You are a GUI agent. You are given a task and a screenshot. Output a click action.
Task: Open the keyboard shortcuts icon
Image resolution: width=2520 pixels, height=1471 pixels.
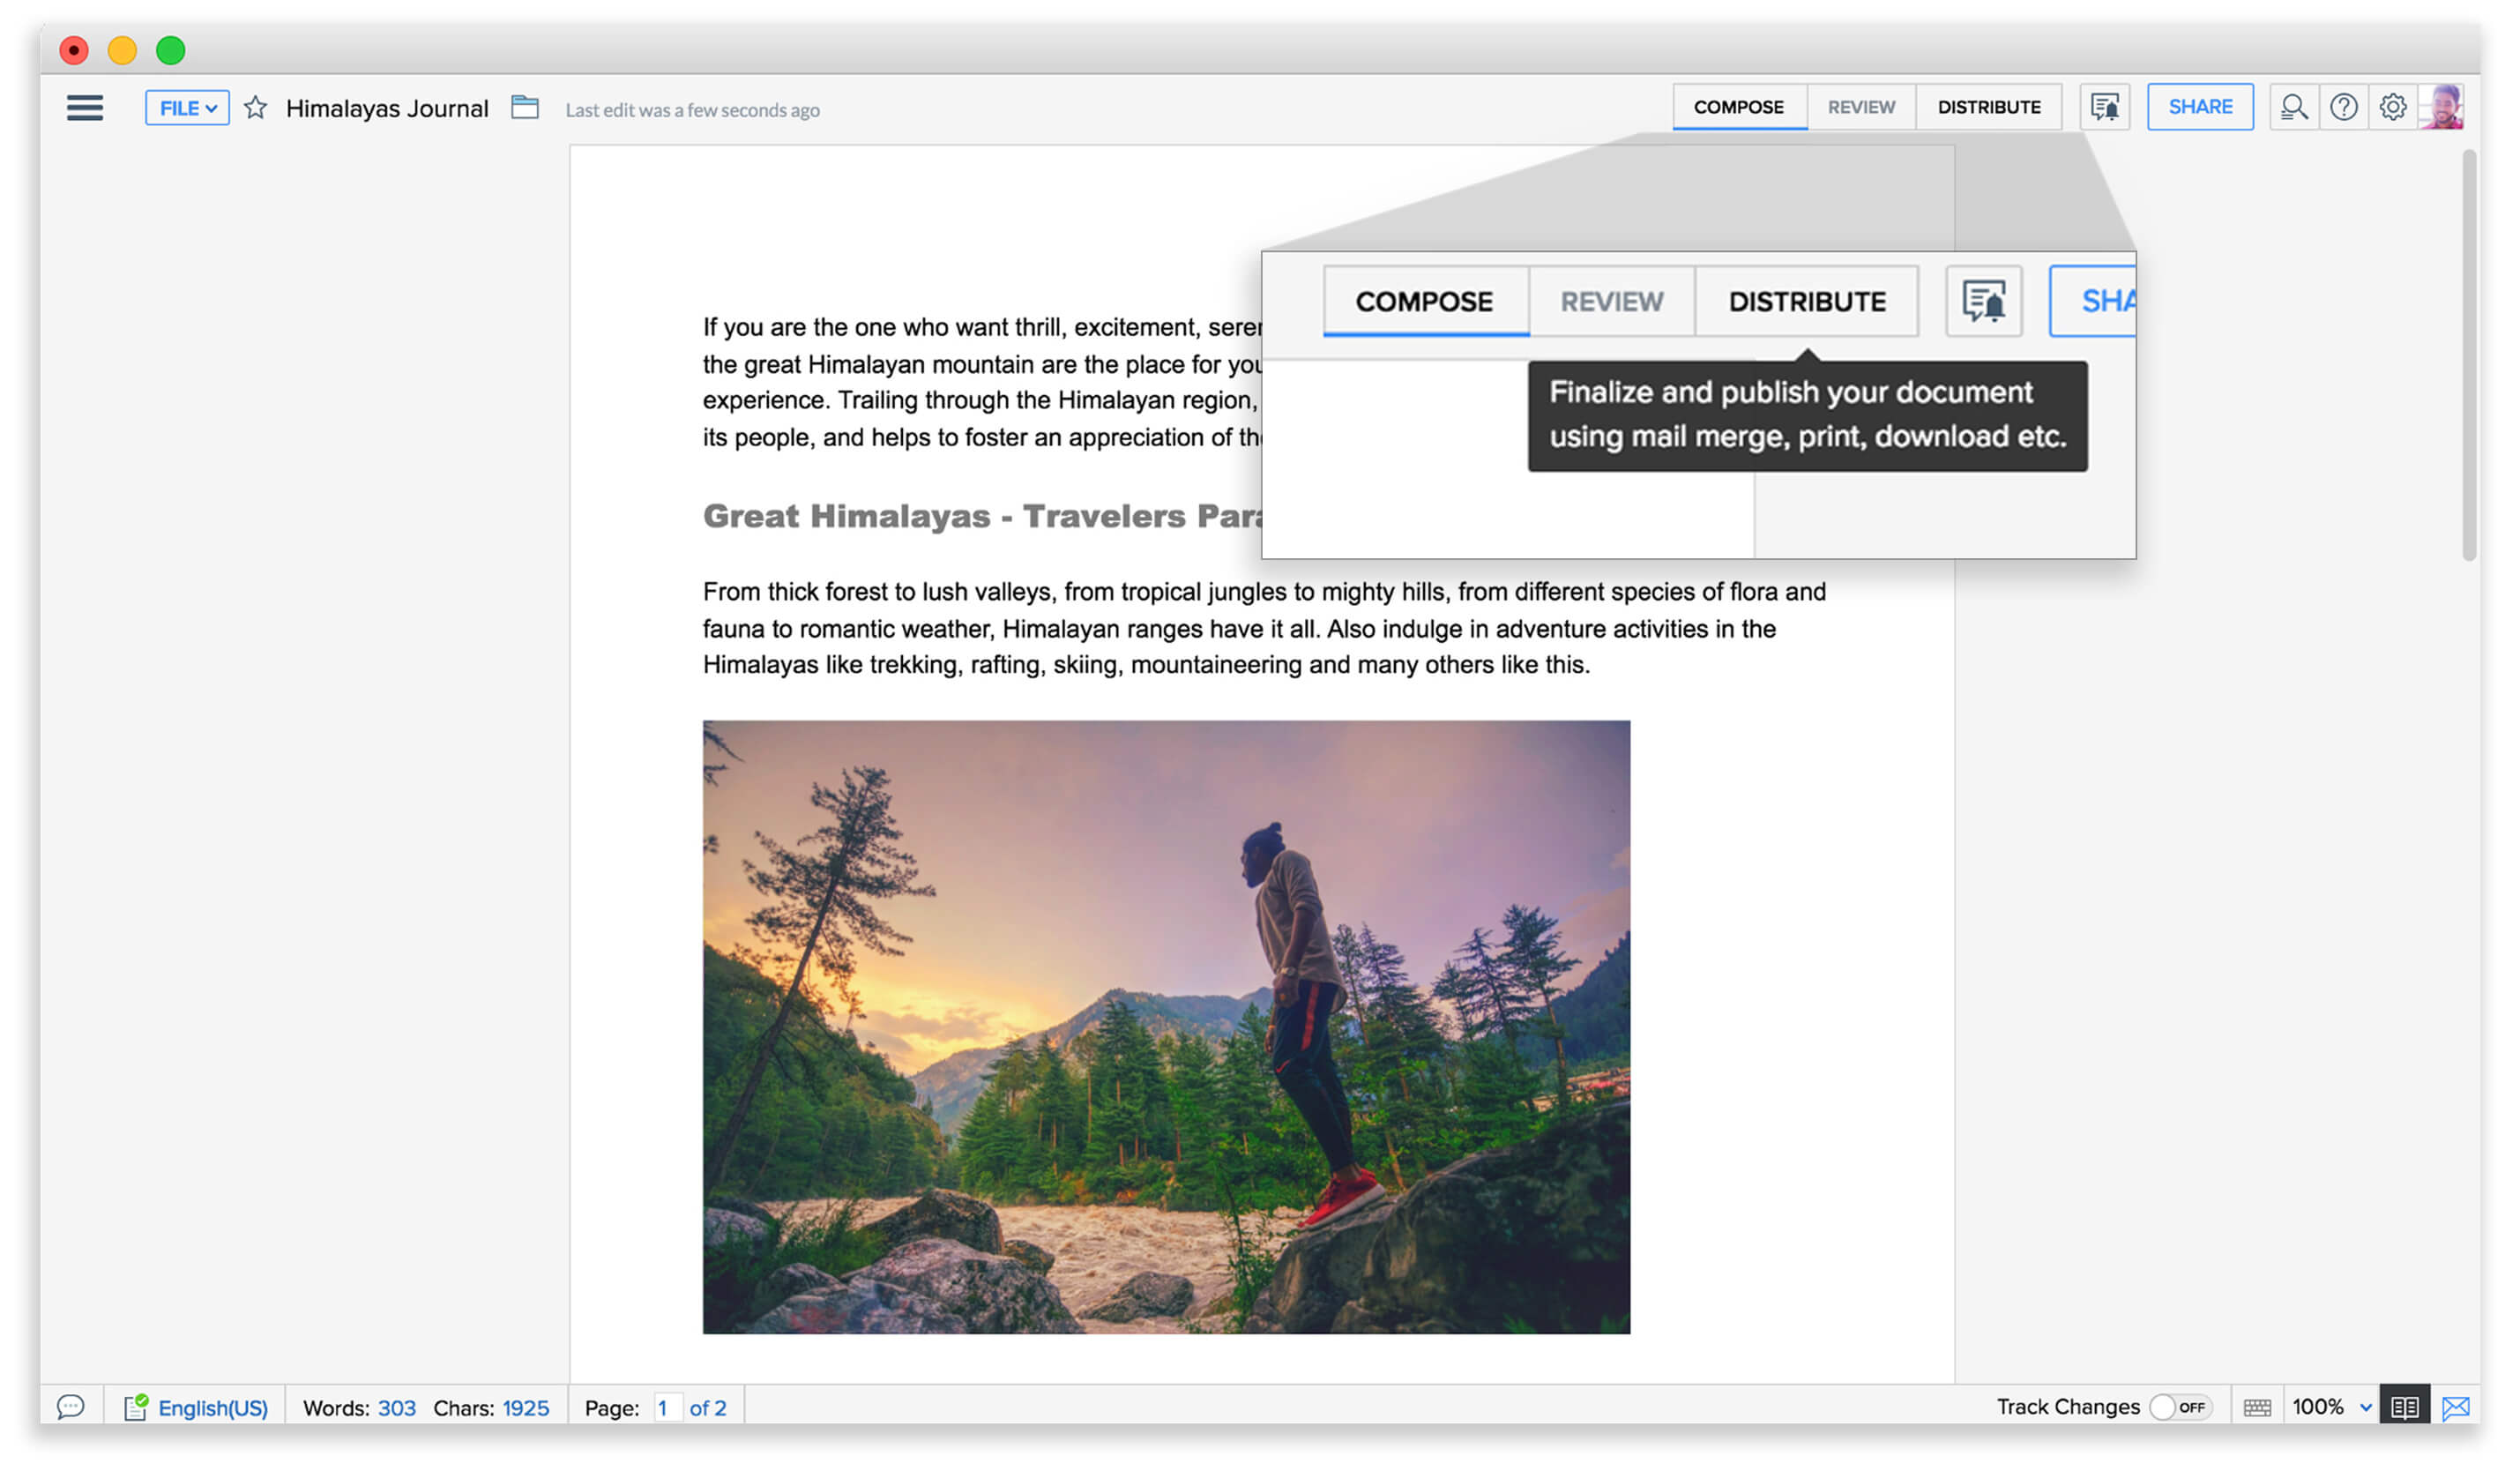tap(2257, 1408)
